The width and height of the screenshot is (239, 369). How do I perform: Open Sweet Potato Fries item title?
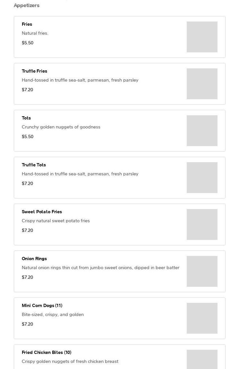click(42, 212)
